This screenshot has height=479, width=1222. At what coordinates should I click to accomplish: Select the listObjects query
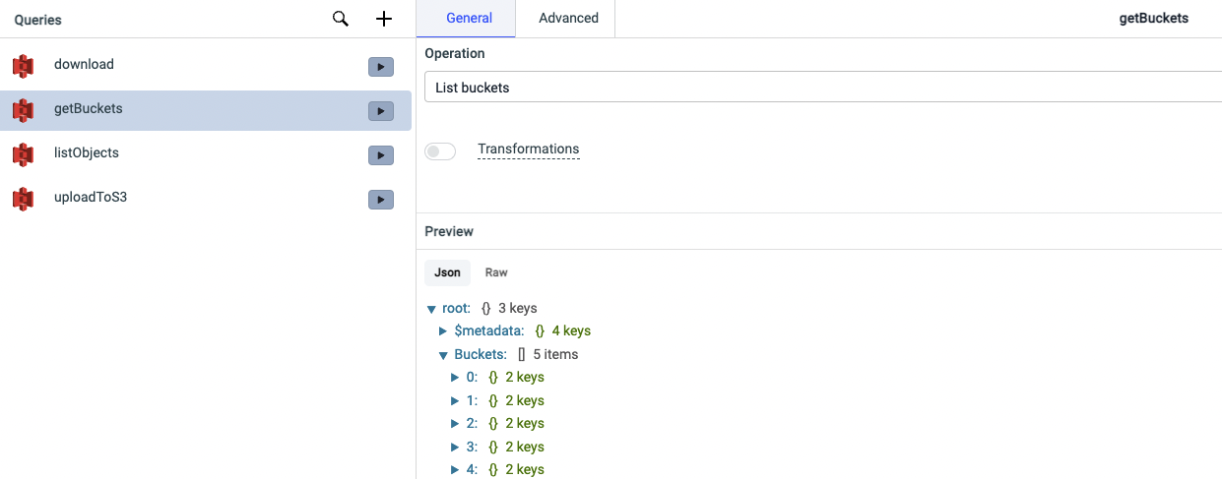87,153
